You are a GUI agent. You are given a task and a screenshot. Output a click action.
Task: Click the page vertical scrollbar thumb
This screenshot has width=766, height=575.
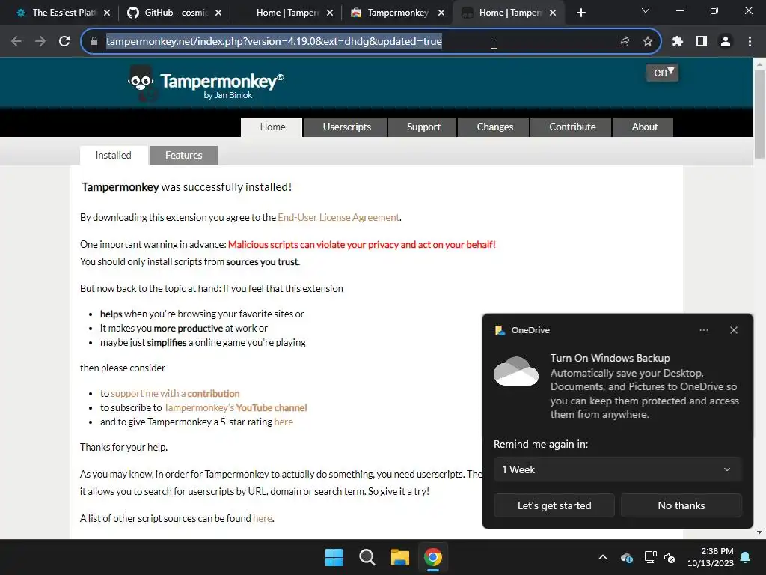(x=759, y=115)
